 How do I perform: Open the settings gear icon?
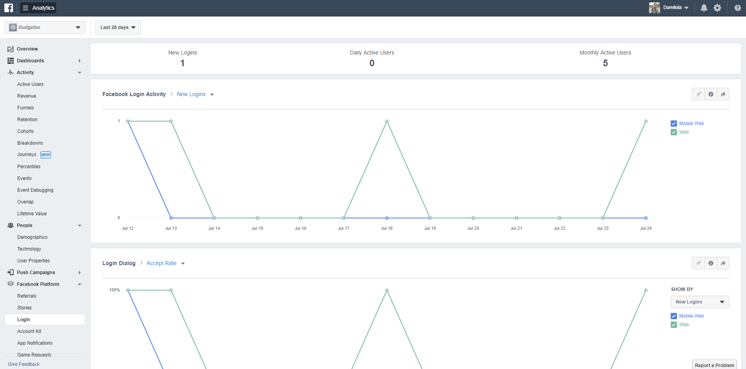coord(717,8)
